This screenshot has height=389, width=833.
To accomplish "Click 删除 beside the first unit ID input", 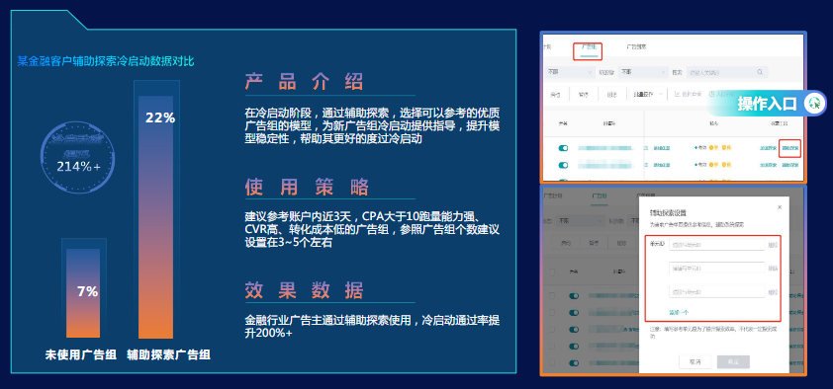I will pyautogui.click(x=773, y=245).
